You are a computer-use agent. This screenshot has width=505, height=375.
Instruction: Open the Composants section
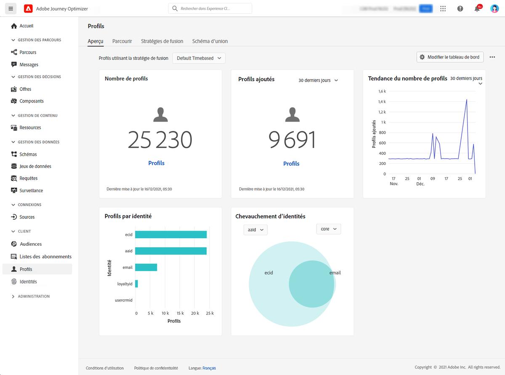point(31,101)
